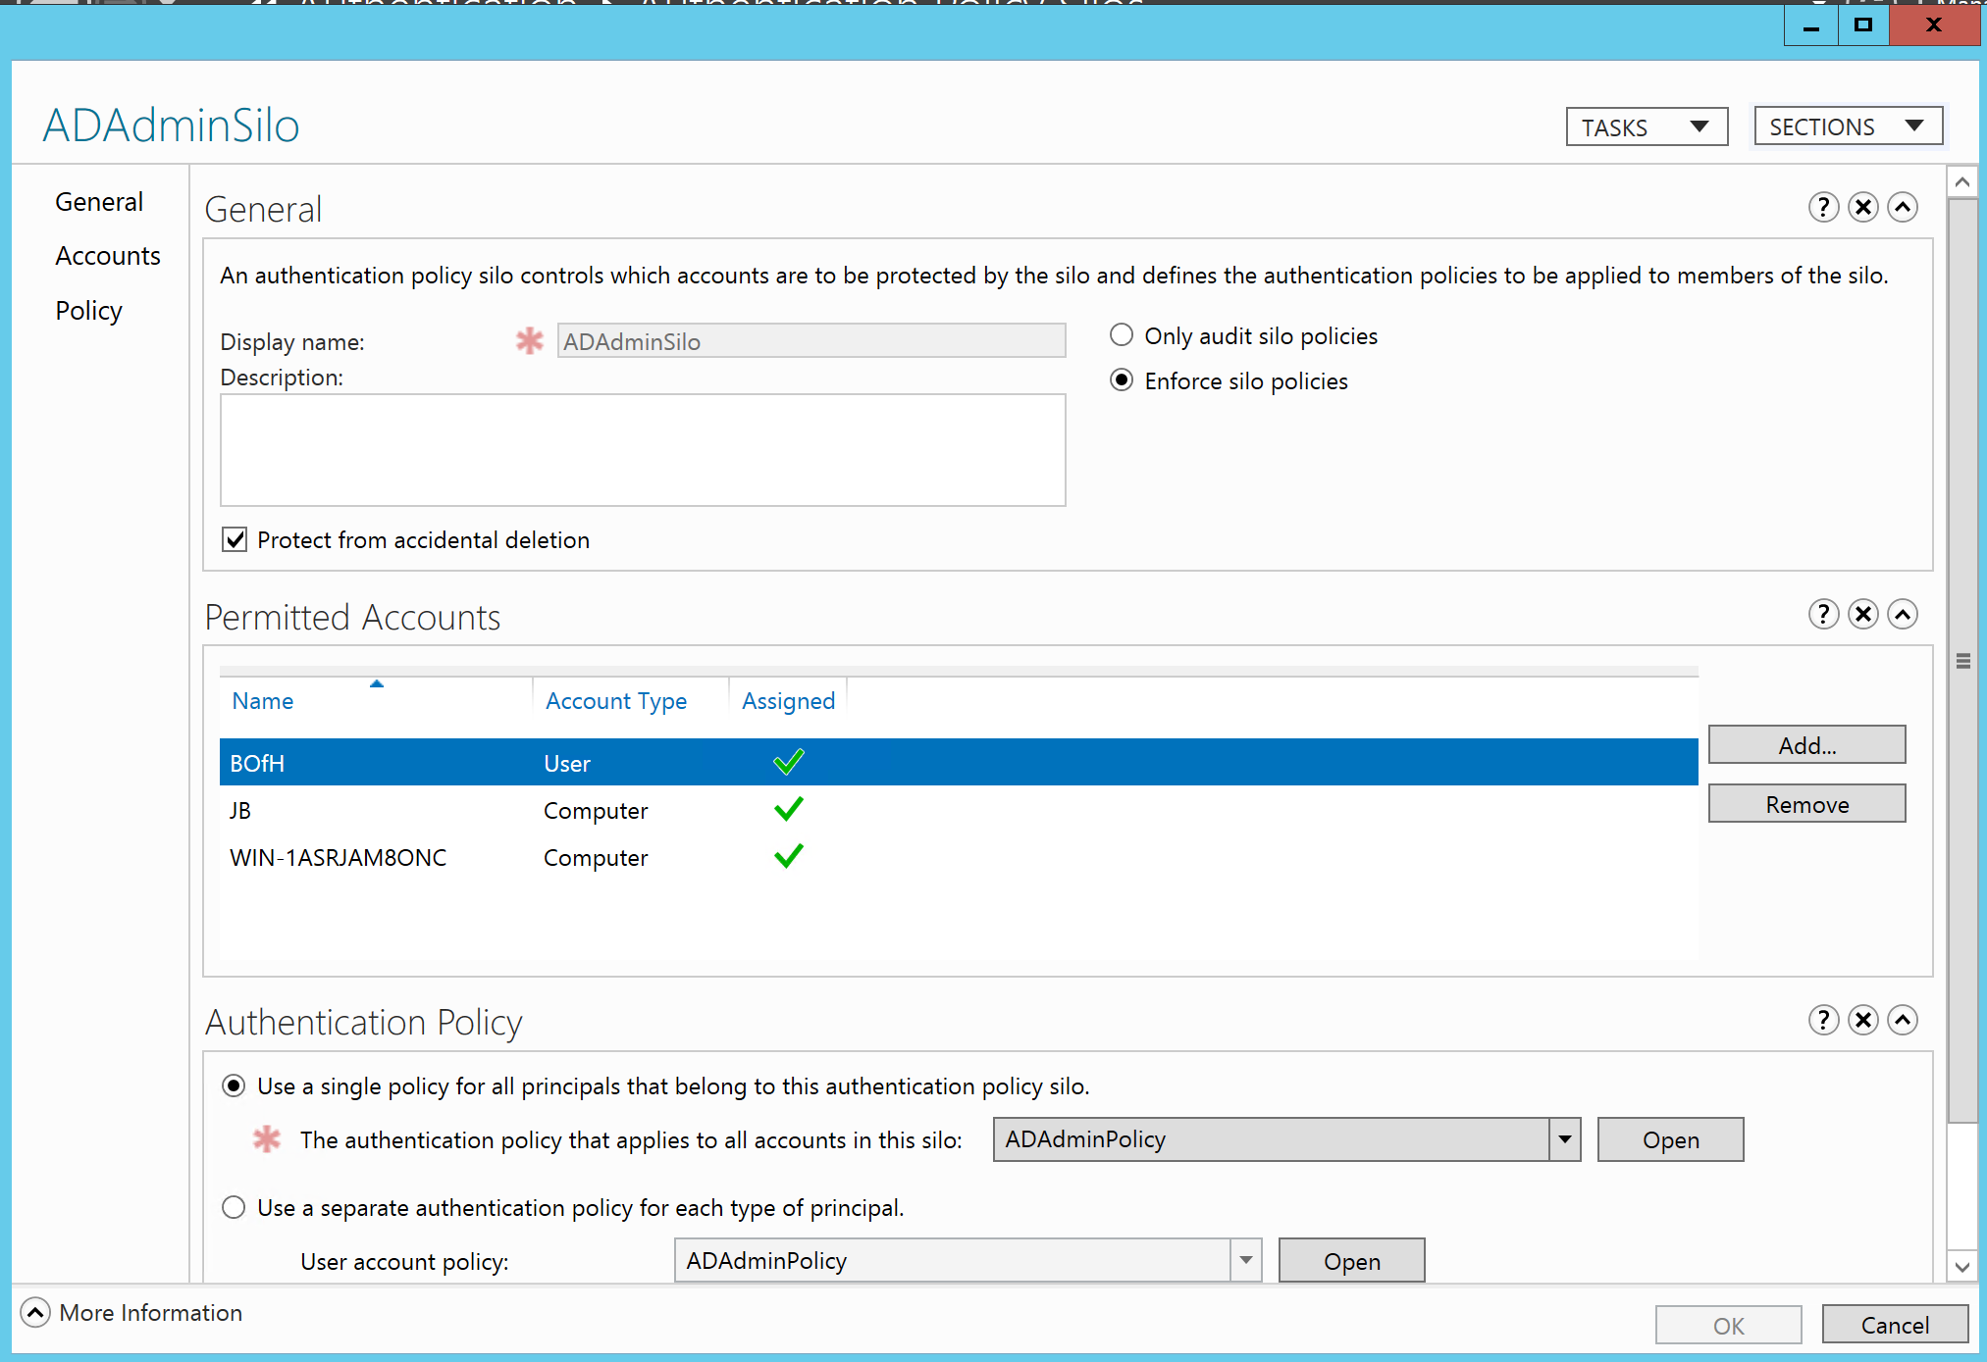Screen dimensions: 1987x1362
Task: Open the SECTIONS dropdown menu
Action: coord(1847,126)
